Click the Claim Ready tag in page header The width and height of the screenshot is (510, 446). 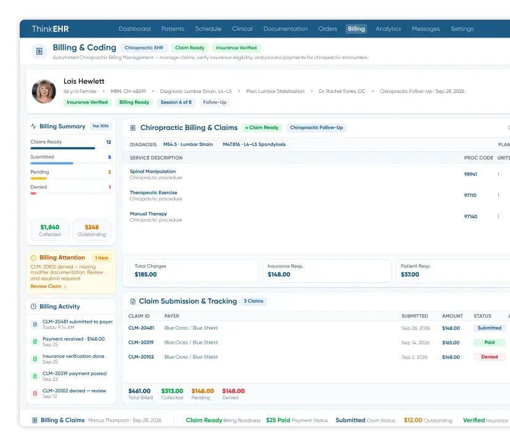[190, 48]
